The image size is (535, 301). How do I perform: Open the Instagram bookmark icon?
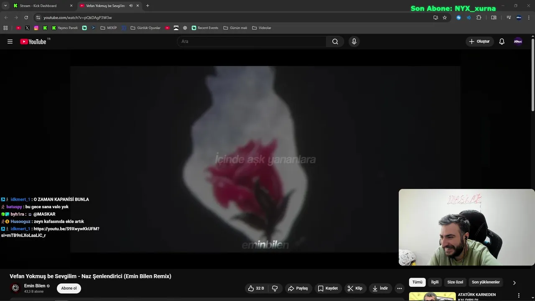pos(36,28)
